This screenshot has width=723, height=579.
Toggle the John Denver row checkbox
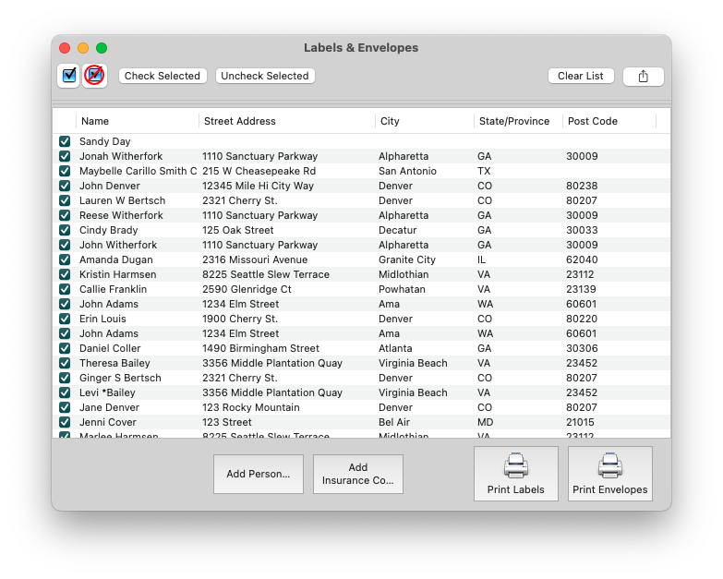[65, 186]
